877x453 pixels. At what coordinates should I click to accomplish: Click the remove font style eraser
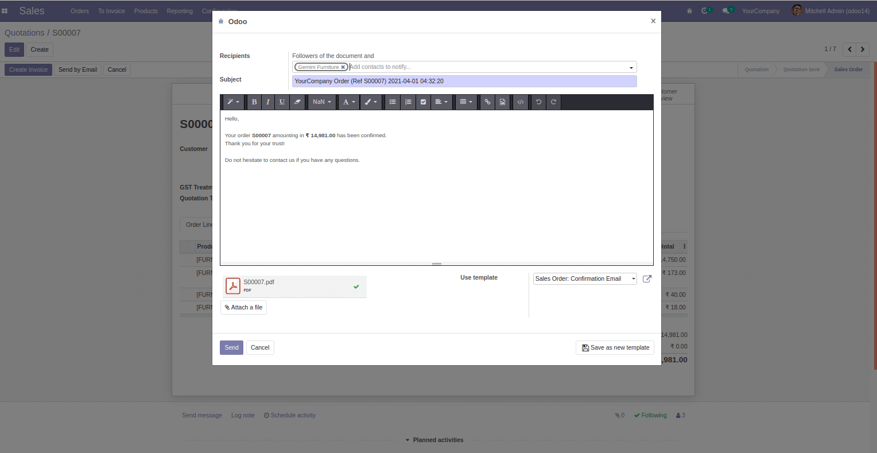tap(297, 102)
